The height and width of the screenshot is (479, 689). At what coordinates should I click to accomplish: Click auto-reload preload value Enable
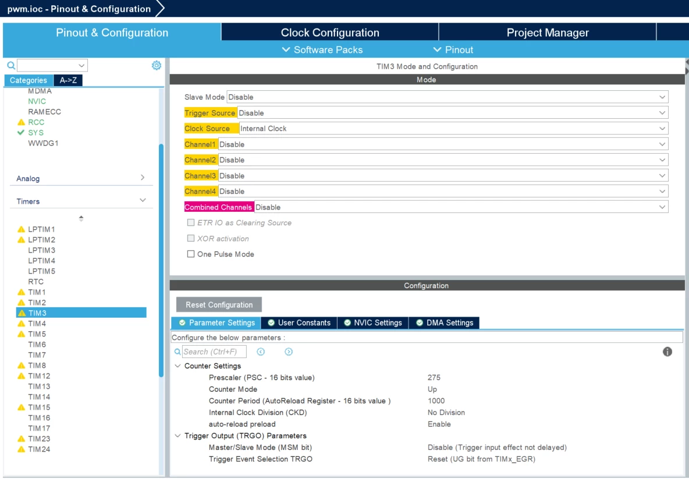439,424
